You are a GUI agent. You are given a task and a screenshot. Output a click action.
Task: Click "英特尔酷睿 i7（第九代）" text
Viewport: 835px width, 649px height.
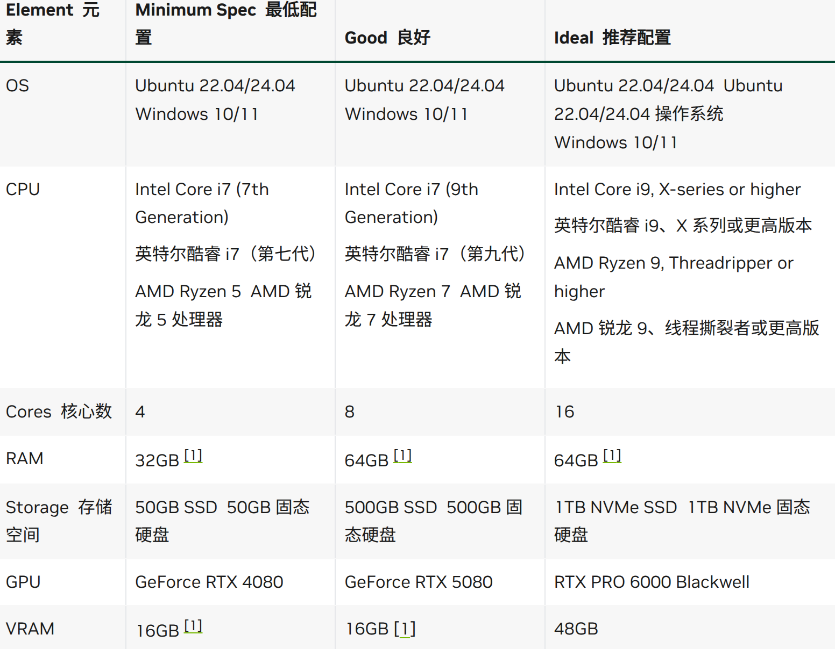pos(435,254)
